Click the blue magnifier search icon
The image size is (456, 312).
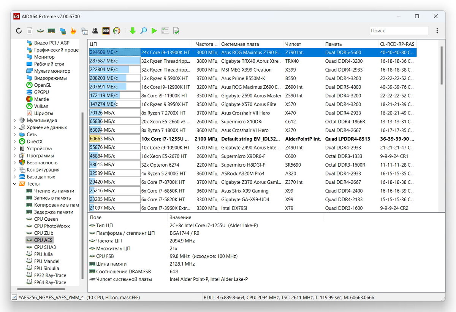144,31
